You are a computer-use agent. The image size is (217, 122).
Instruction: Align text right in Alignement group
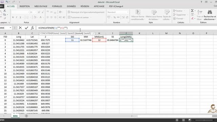[55, 17]
